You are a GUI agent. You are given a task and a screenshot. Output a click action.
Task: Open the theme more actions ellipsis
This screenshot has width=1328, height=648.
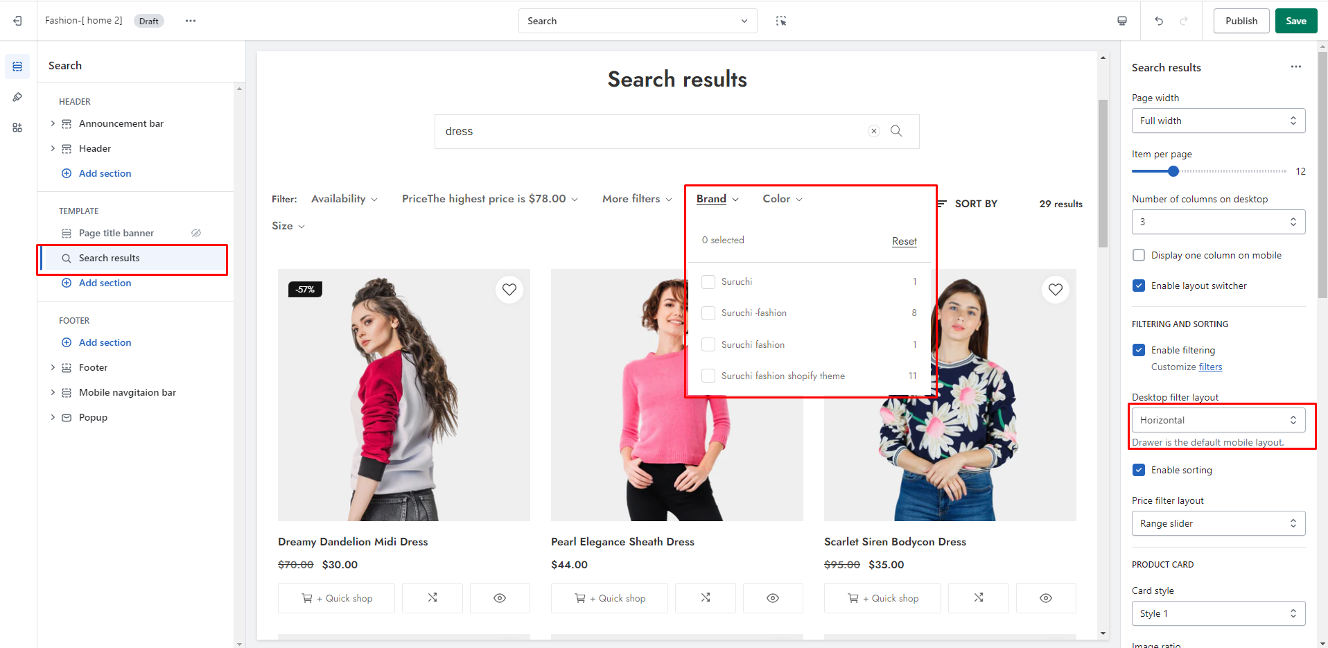pyautogui.click(x=191, y=21)
